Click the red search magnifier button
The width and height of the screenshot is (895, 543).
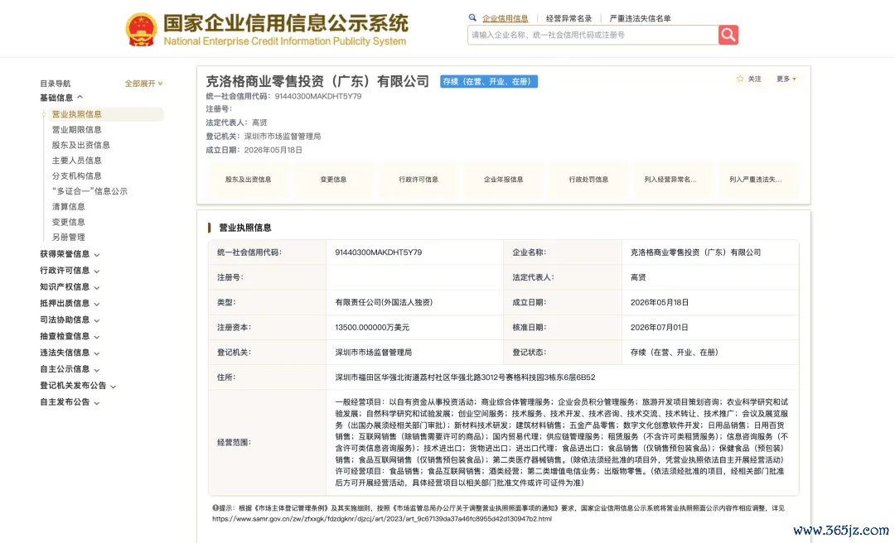[x=728, y=35]
